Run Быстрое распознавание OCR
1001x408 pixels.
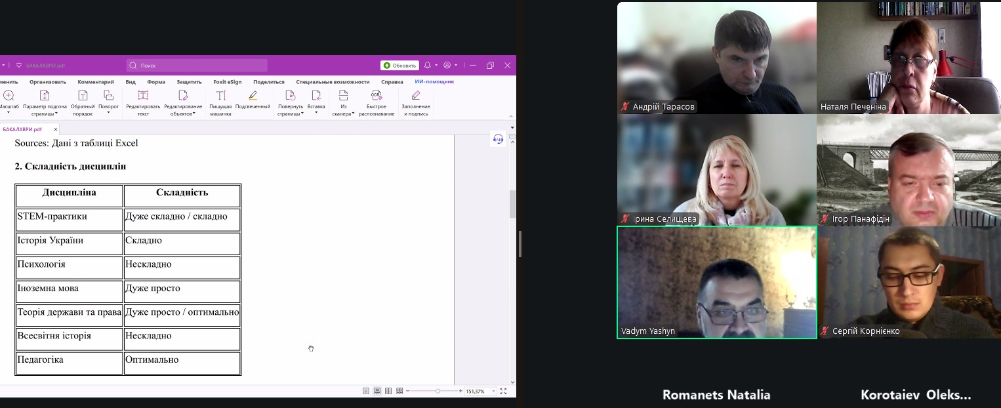point(377,101)
